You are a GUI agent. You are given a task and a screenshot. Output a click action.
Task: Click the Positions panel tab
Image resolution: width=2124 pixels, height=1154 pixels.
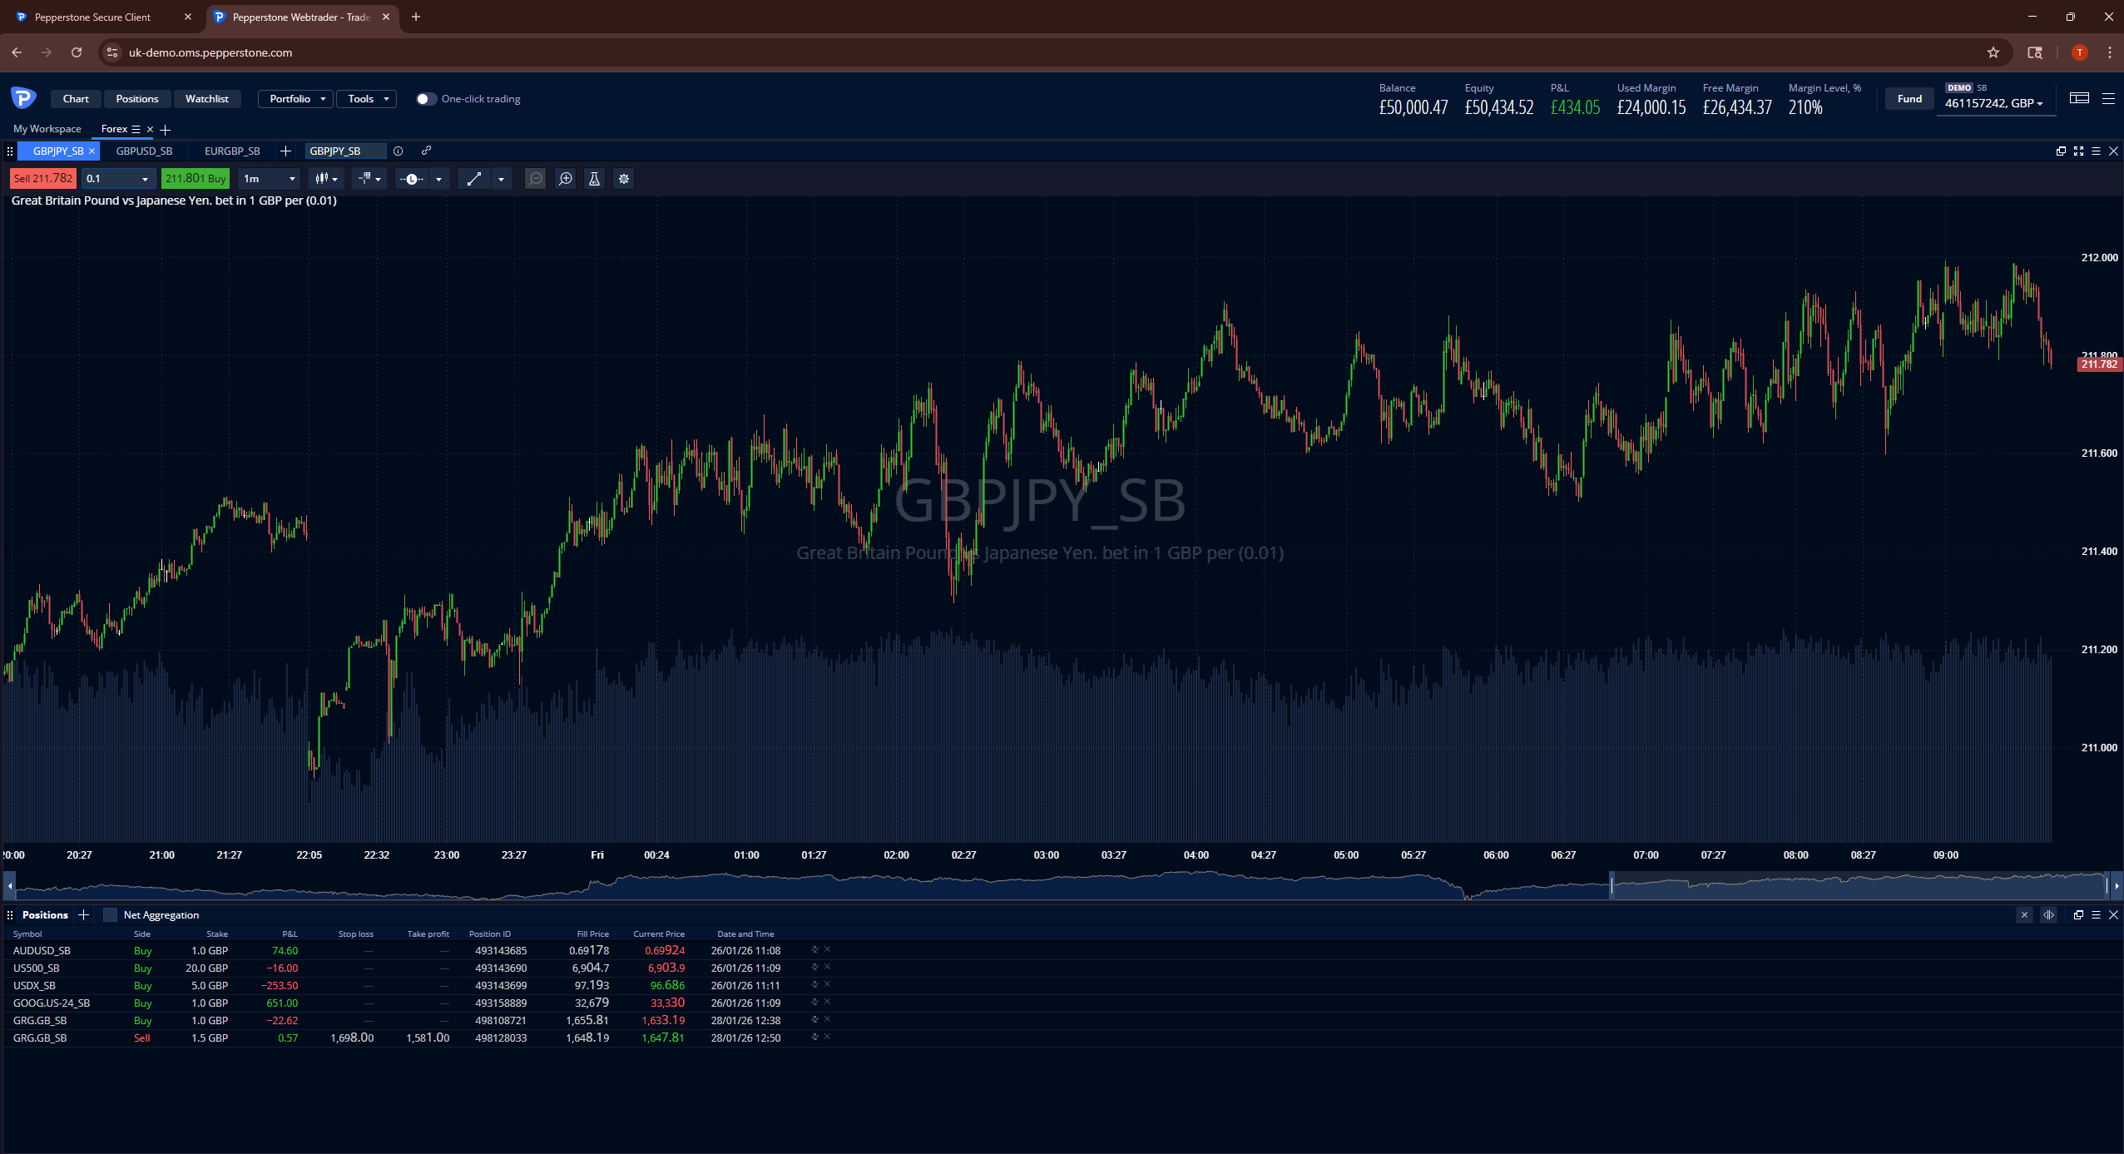45,914
